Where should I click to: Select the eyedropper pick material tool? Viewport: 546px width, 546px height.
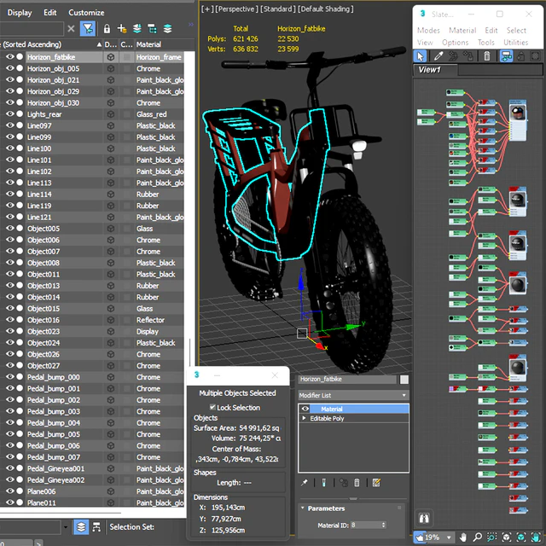click(439, 56)
